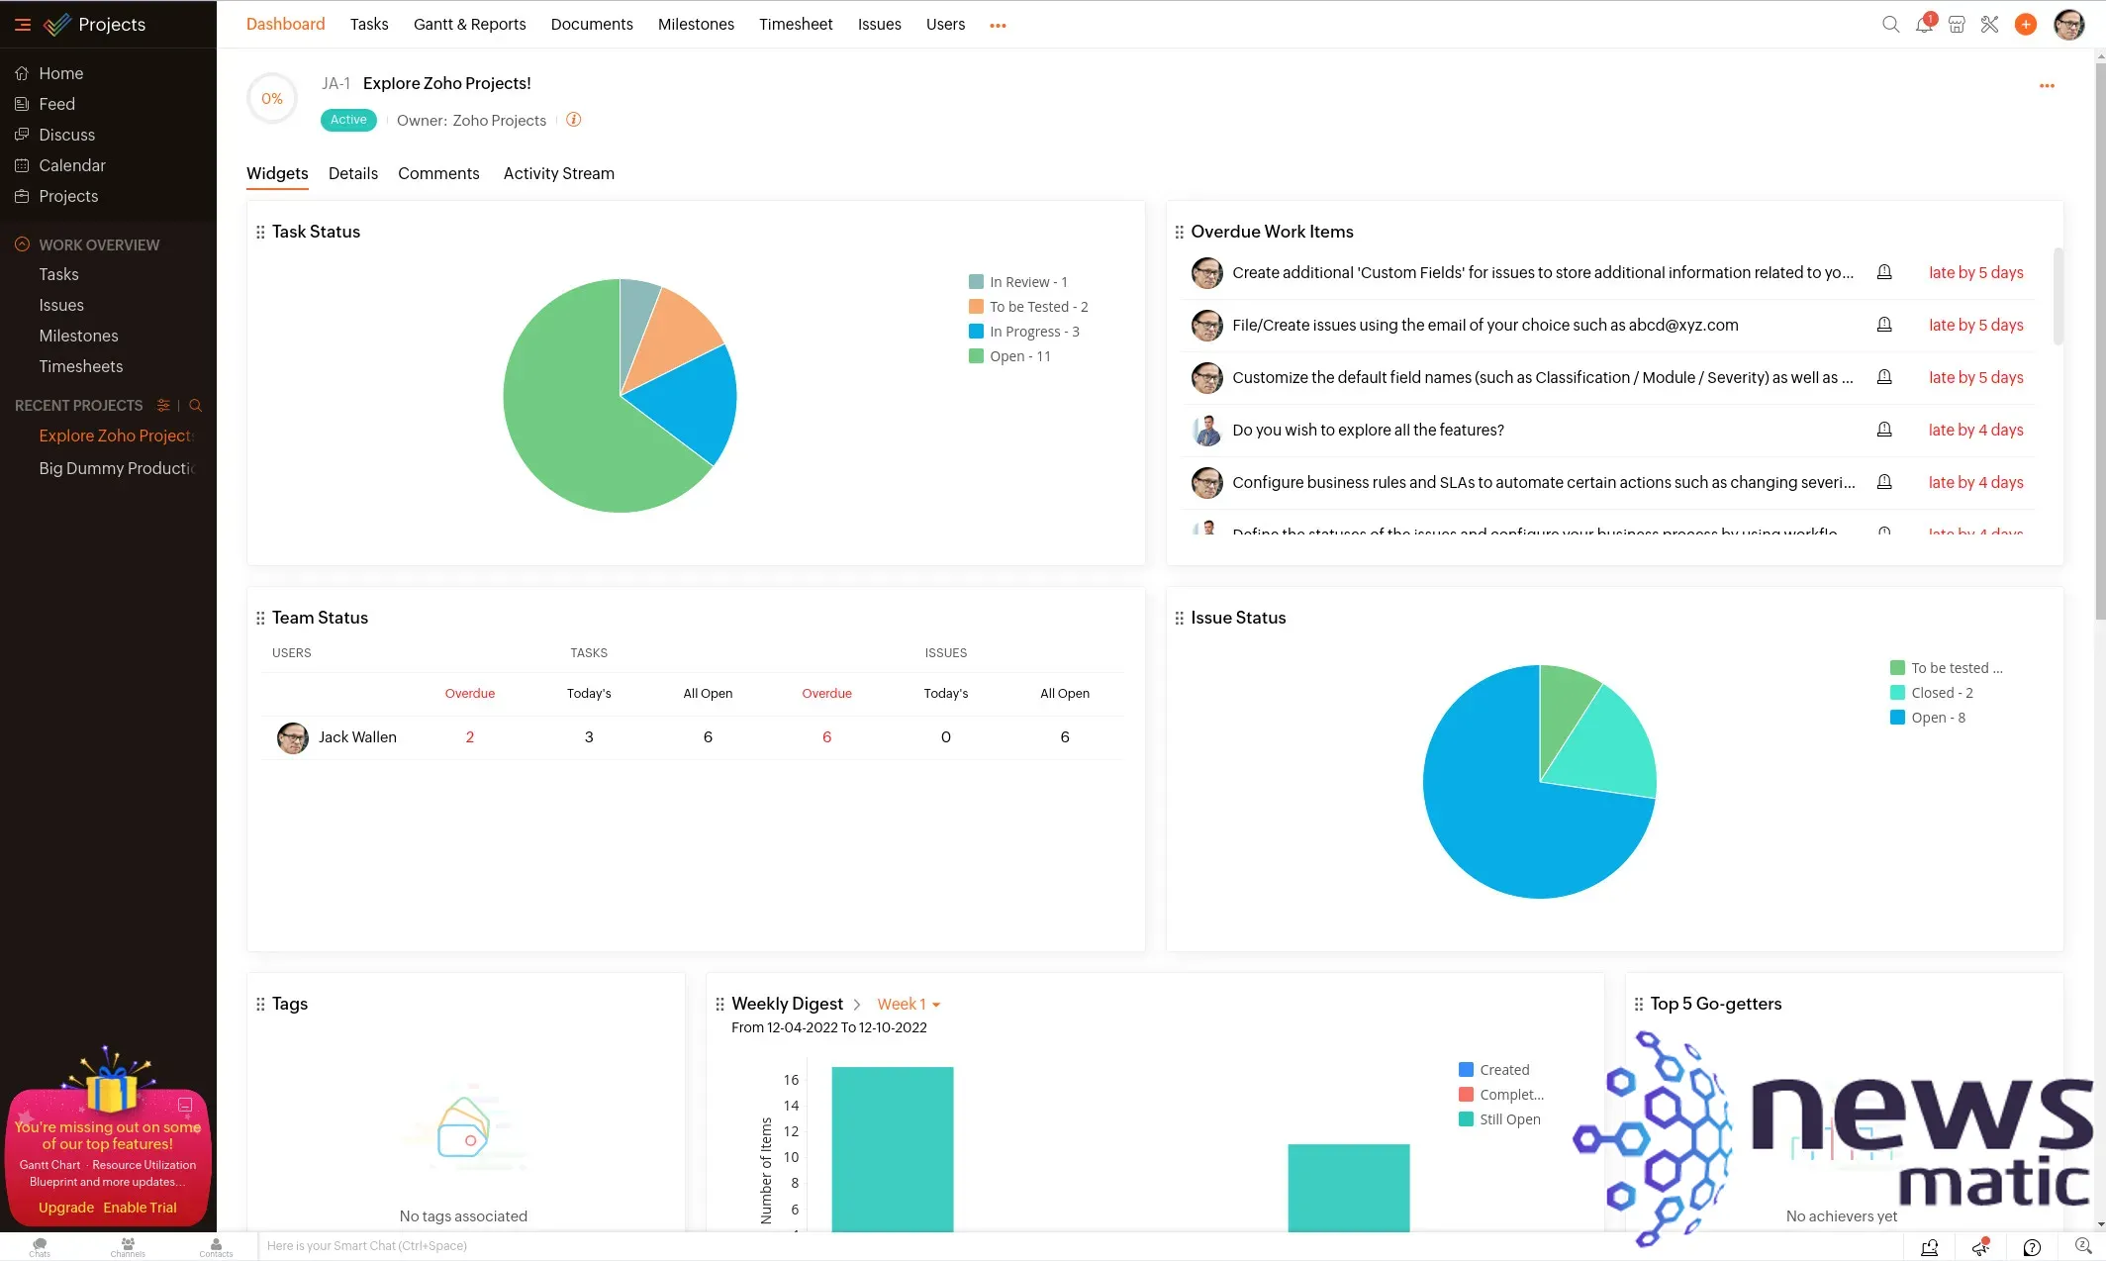The height and width of the screenshot is (1261, 2106).
Task: Toggle Open - 8 legend in Issue Status
Action: (1928, 718)
